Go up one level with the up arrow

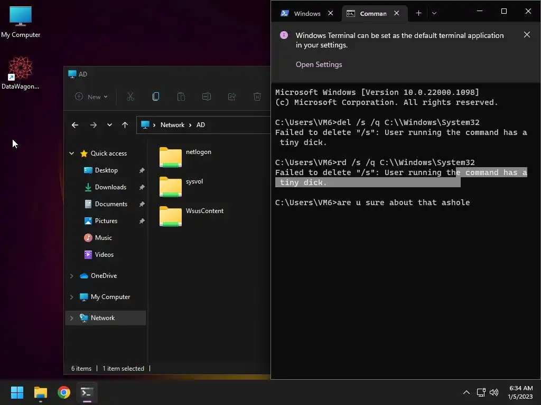[x=125, y=125]
